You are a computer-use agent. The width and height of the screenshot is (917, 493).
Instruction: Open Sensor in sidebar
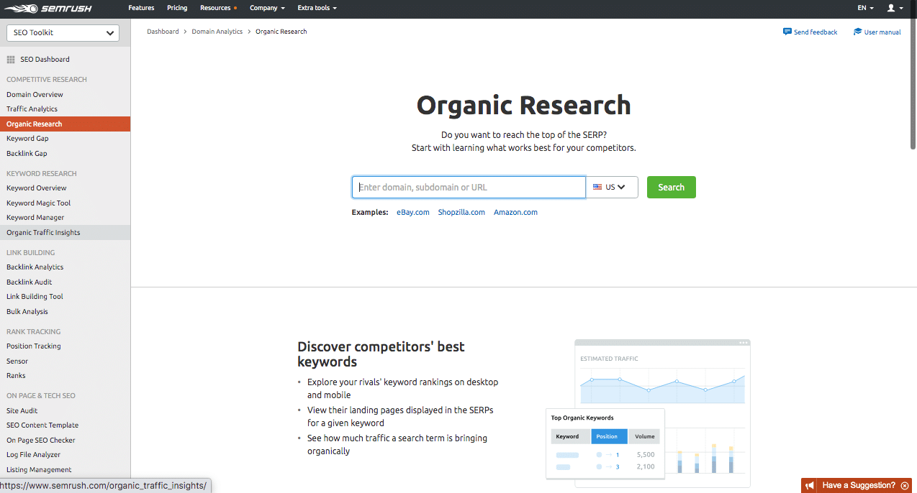pyautogui.click(x=17, y=361)
